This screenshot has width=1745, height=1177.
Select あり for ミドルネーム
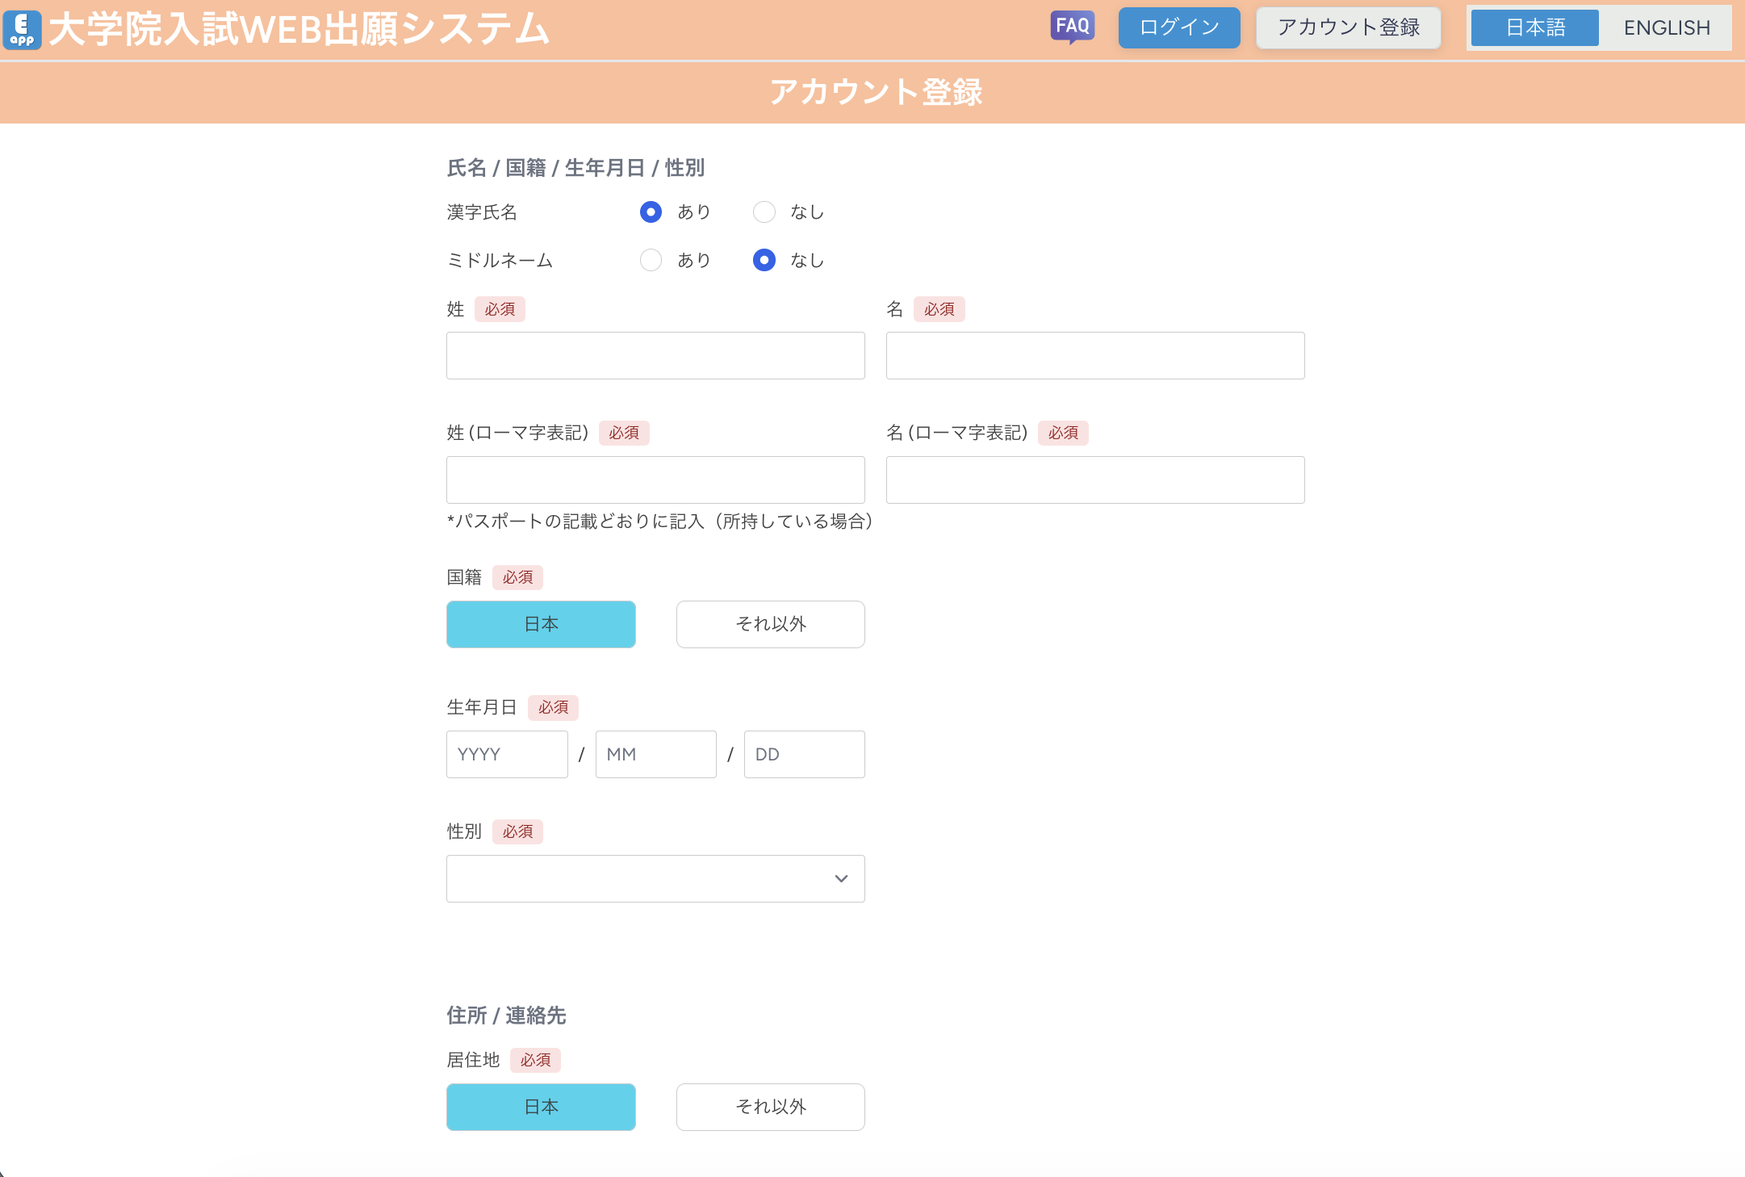tap(651, 260)
